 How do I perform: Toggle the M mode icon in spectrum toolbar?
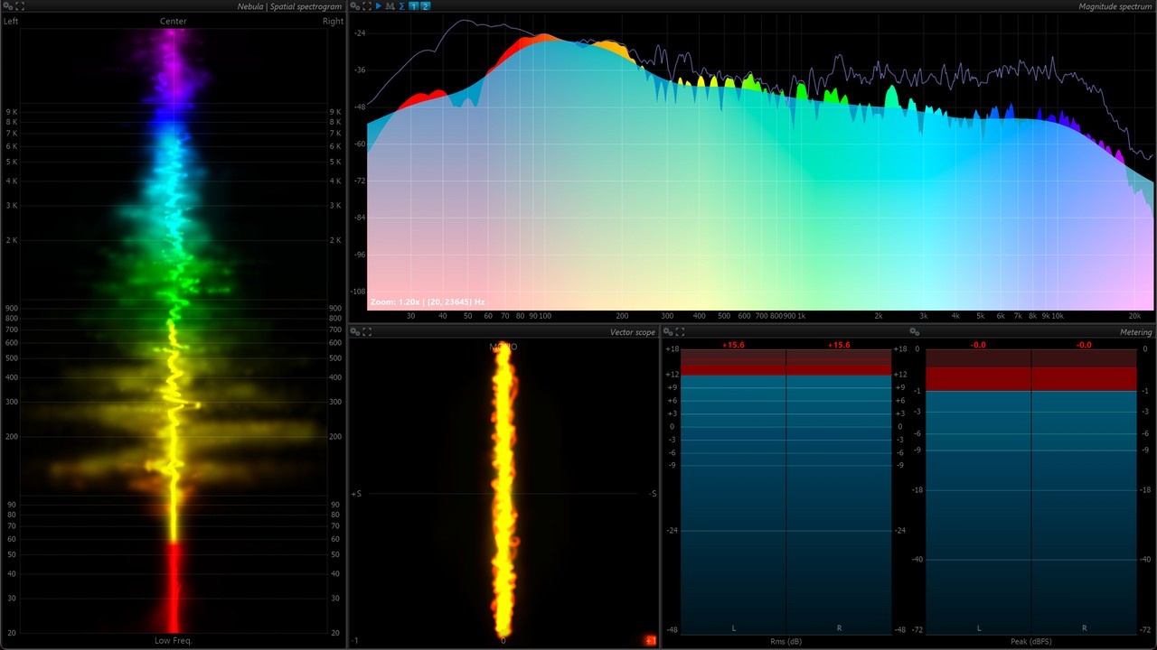coord(390,6)
